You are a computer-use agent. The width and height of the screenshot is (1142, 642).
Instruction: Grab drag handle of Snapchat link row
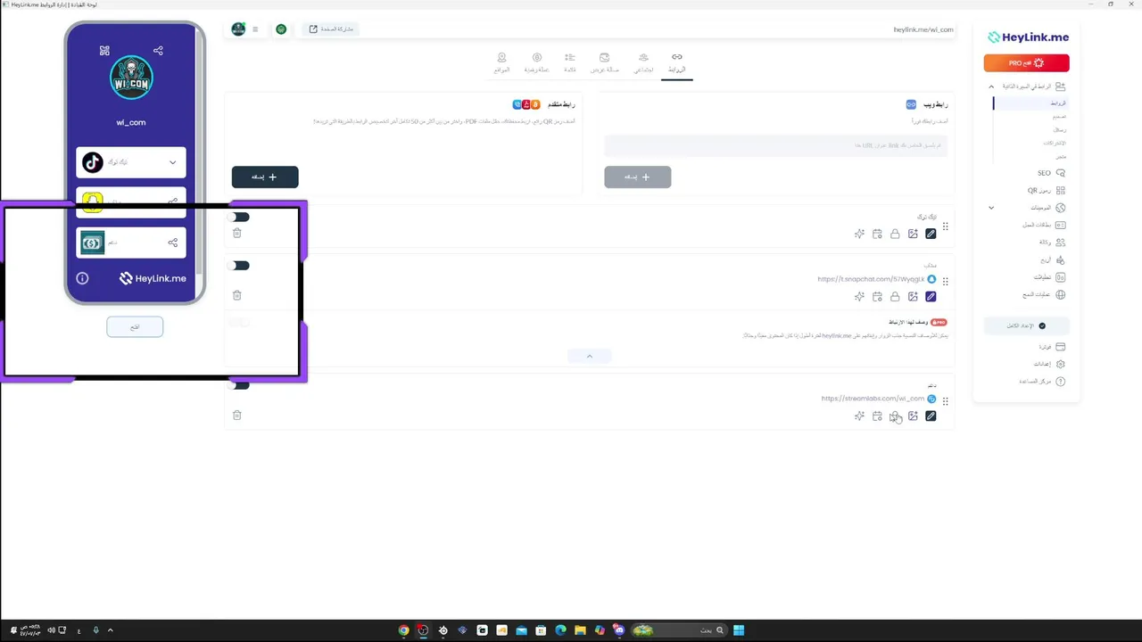tap(946, 282)
